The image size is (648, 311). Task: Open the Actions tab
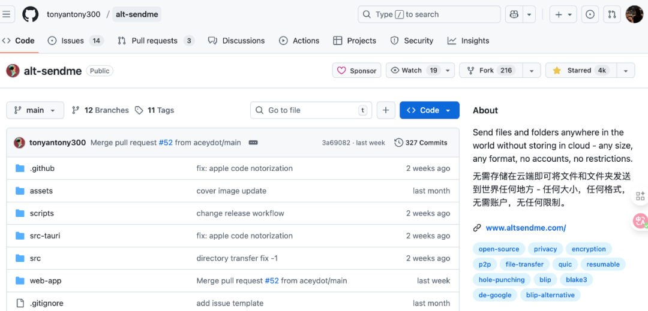(x=299, y=41)
